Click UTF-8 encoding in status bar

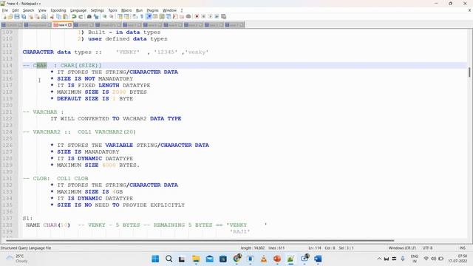tap(427, 248)
